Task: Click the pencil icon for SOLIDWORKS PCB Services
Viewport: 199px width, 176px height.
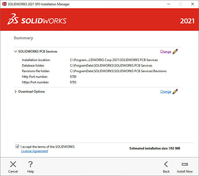Action: tap(175, 51)
